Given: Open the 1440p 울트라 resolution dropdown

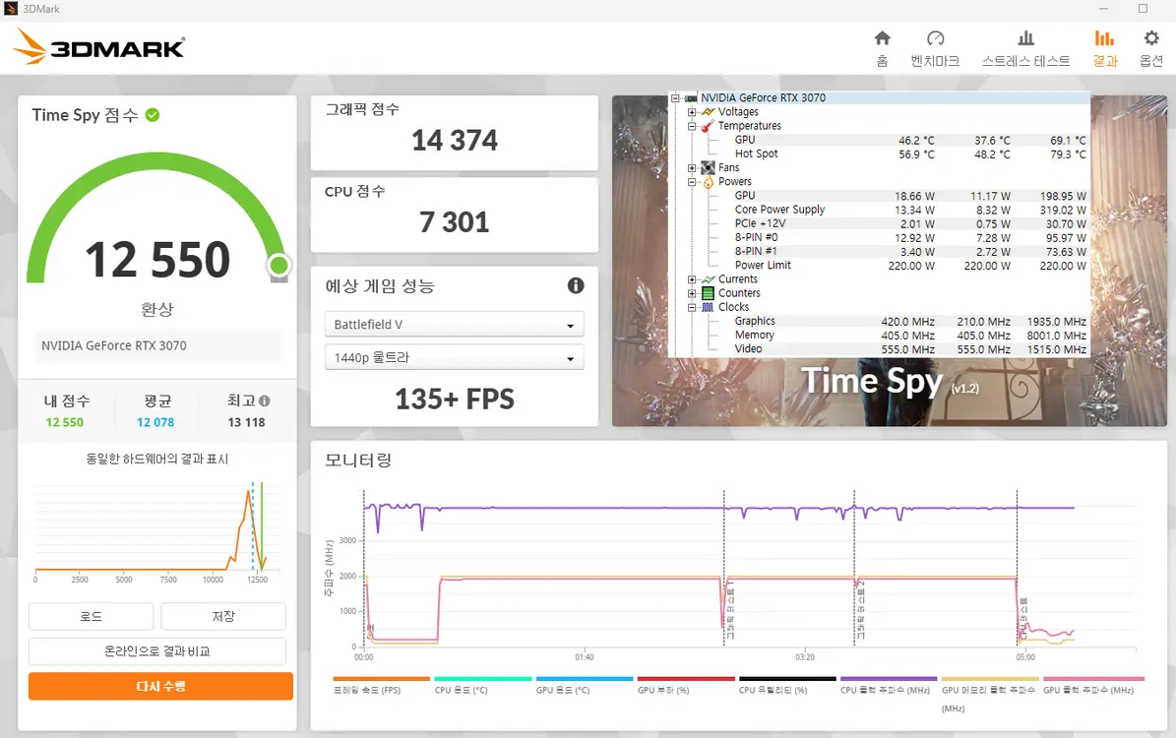Looking at the screenshot, I should [x=454, y=358].
